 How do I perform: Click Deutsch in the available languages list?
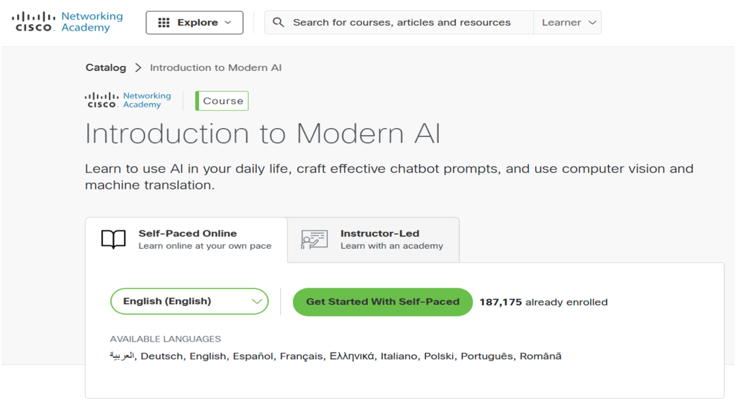162,356
